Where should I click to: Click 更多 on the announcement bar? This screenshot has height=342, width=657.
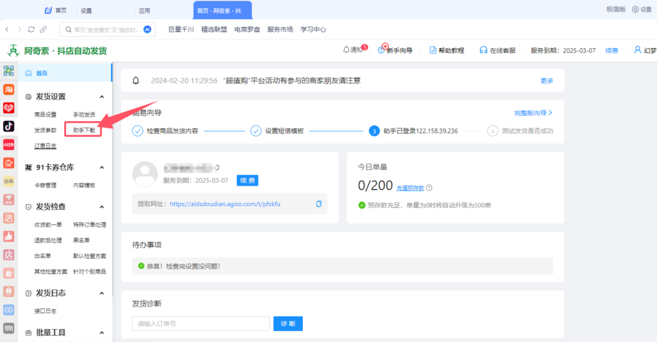click(547, 80)
